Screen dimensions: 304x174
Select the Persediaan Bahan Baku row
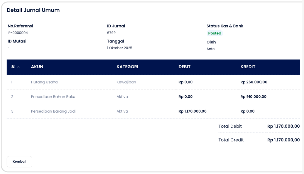[x=53, y=97]
